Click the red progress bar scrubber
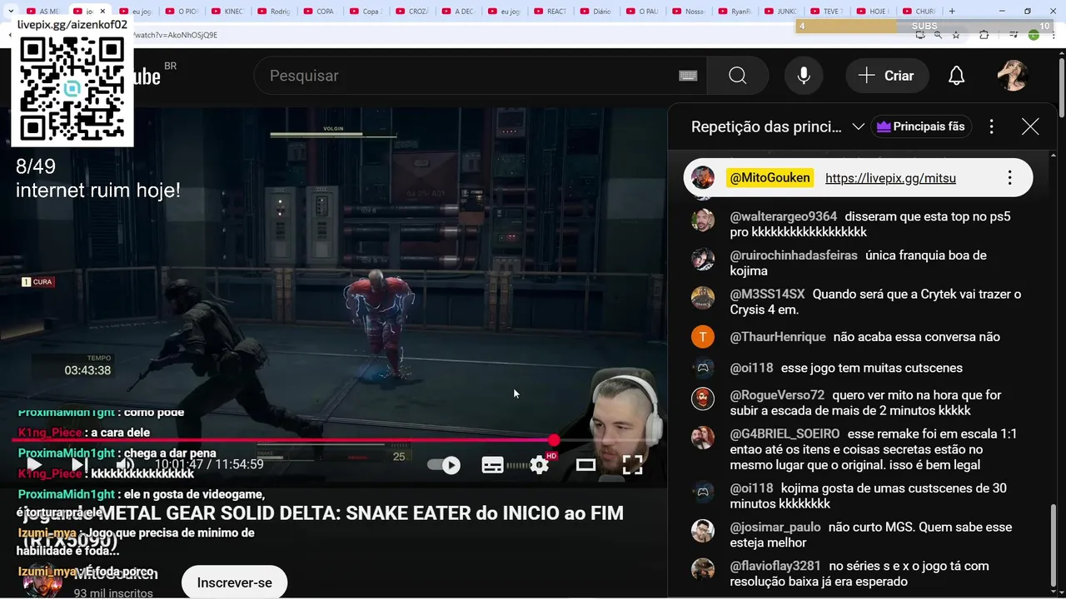Viewport: 1066px width, 599px height. 554,439
